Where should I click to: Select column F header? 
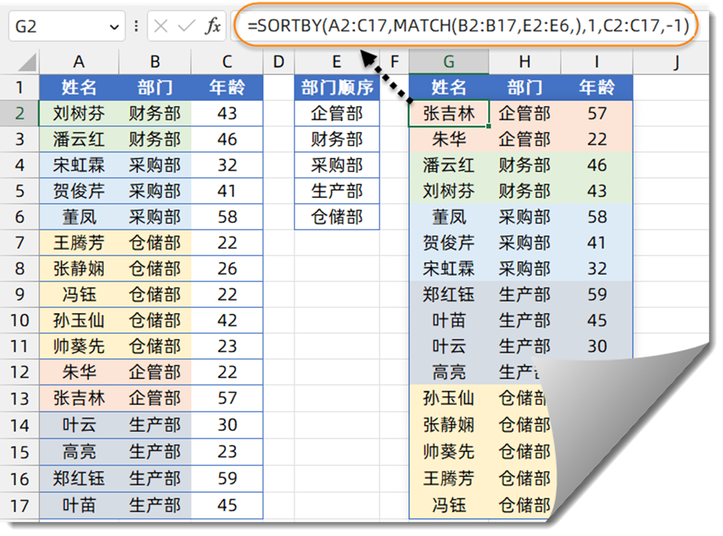point(394,62)
